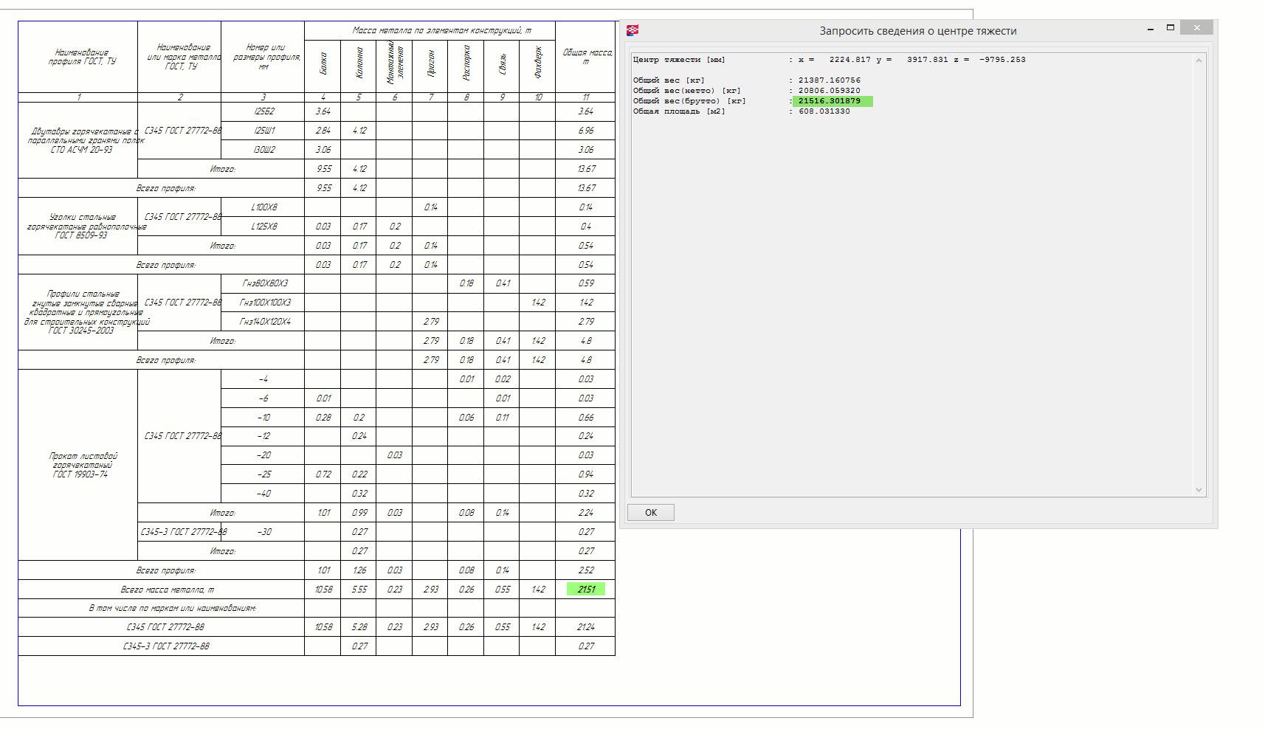Screen dimensions: 1265x729
Task: Click the angle profile cell 'L100X8'
Action: (x=263, y=207)
